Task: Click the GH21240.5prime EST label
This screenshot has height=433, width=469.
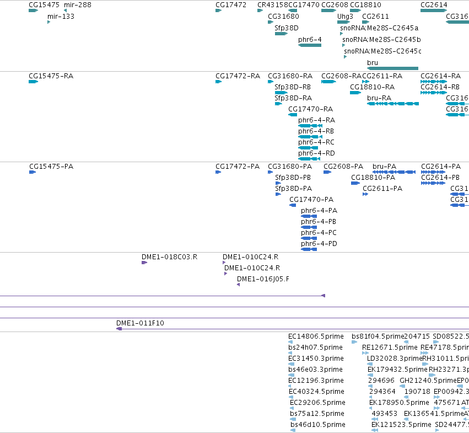Action: (428, 381)
